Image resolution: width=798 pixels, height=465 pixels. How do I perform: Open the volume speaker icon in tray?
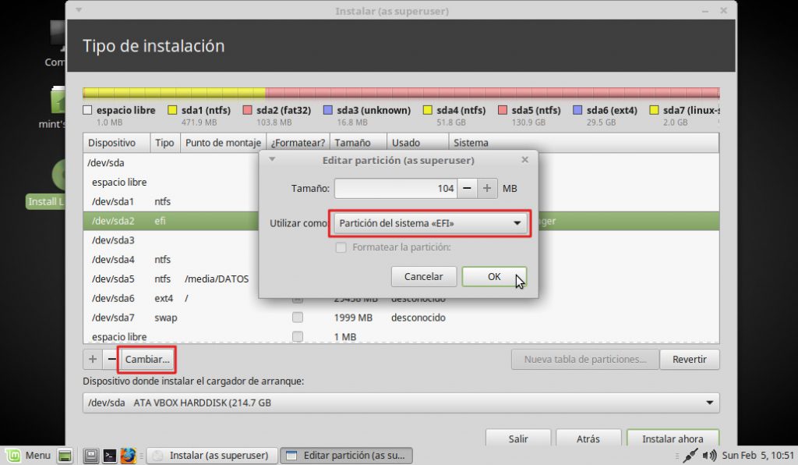coord(708,455)
